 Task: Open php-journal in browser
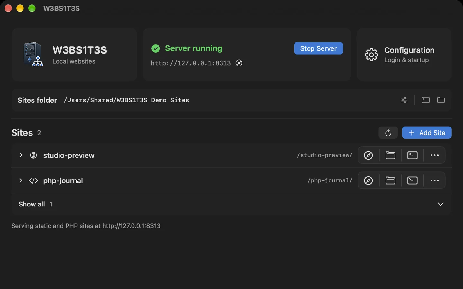(368, 180)
